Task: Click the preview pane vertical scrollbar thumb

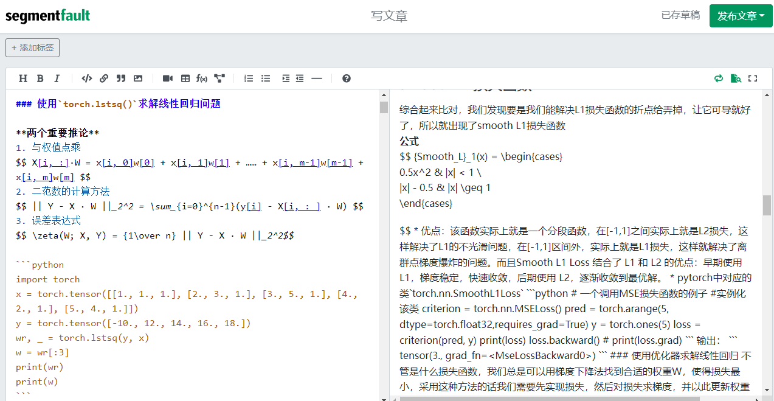Action: click(767, 205)
